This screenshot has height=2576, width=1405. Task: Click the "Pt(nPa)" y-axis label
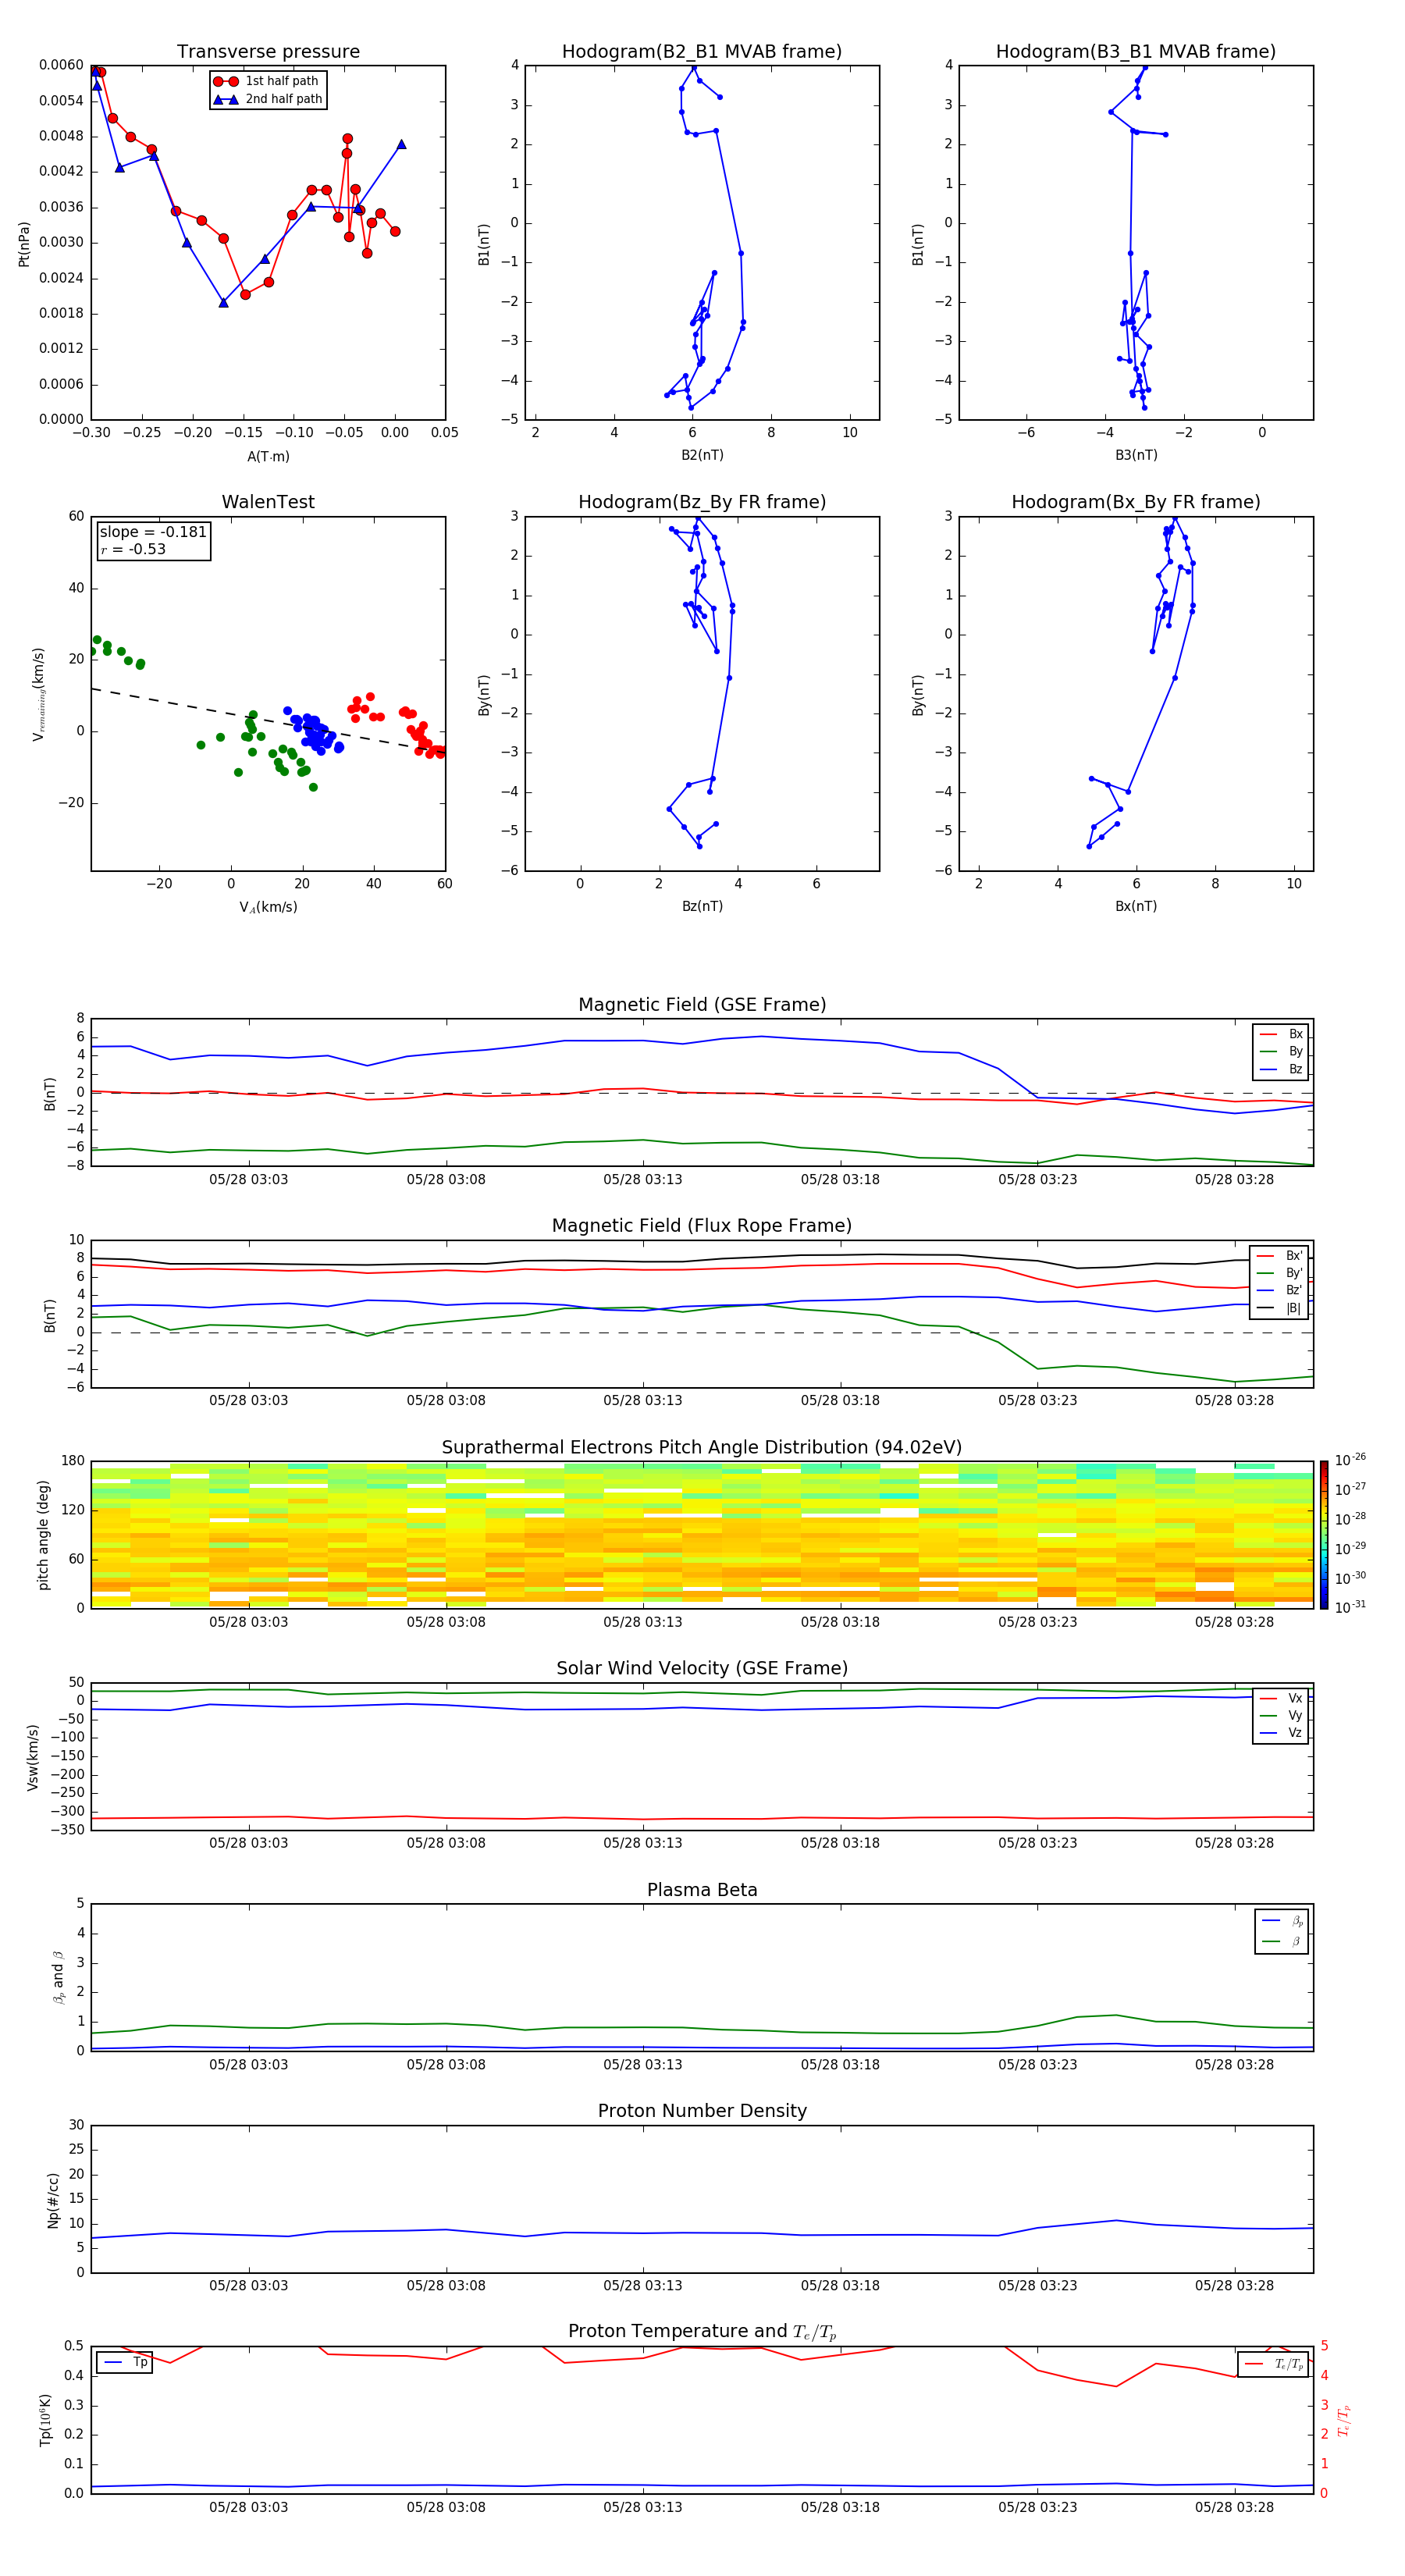pyautogui.click(x=24, y=243)
